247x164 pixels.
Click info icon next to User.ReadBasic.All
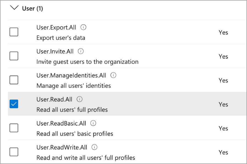(93, 123)
